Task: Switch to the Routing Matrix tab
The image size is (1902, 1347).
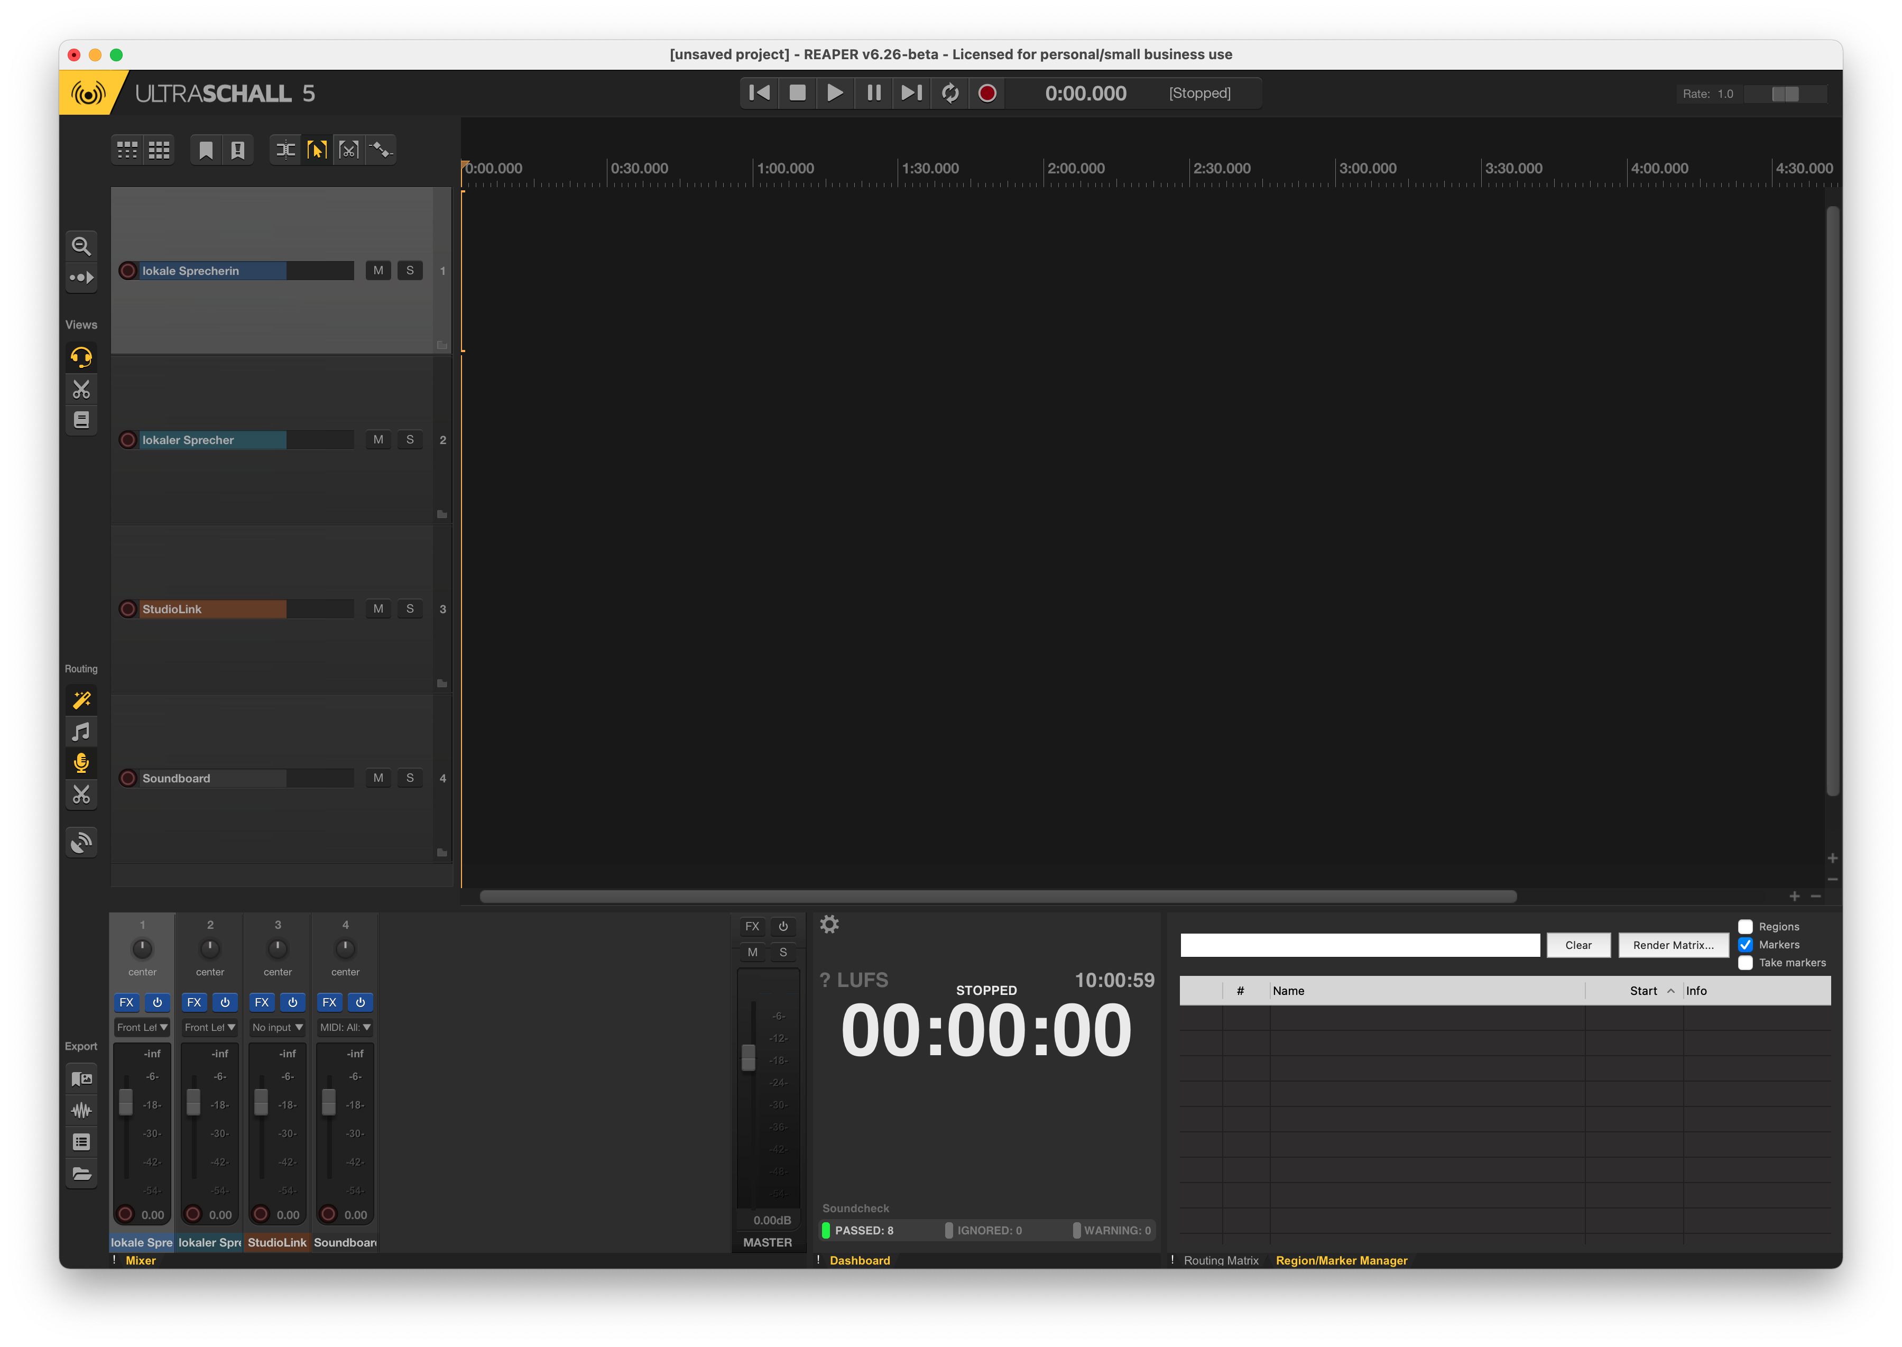Action: click(x=1220, y=1260)
